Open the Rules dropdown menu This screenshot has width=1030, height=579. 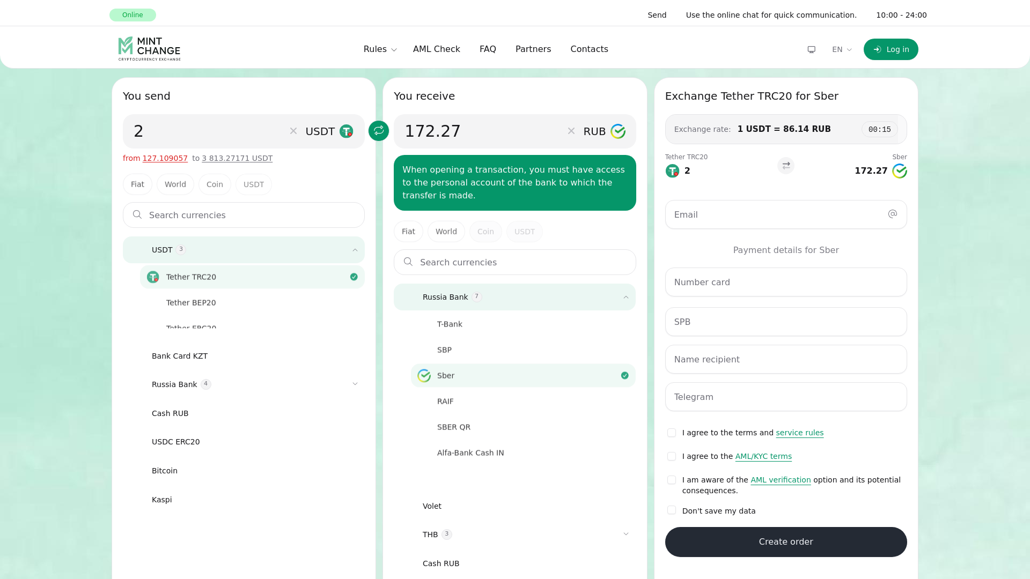[380, 49]
